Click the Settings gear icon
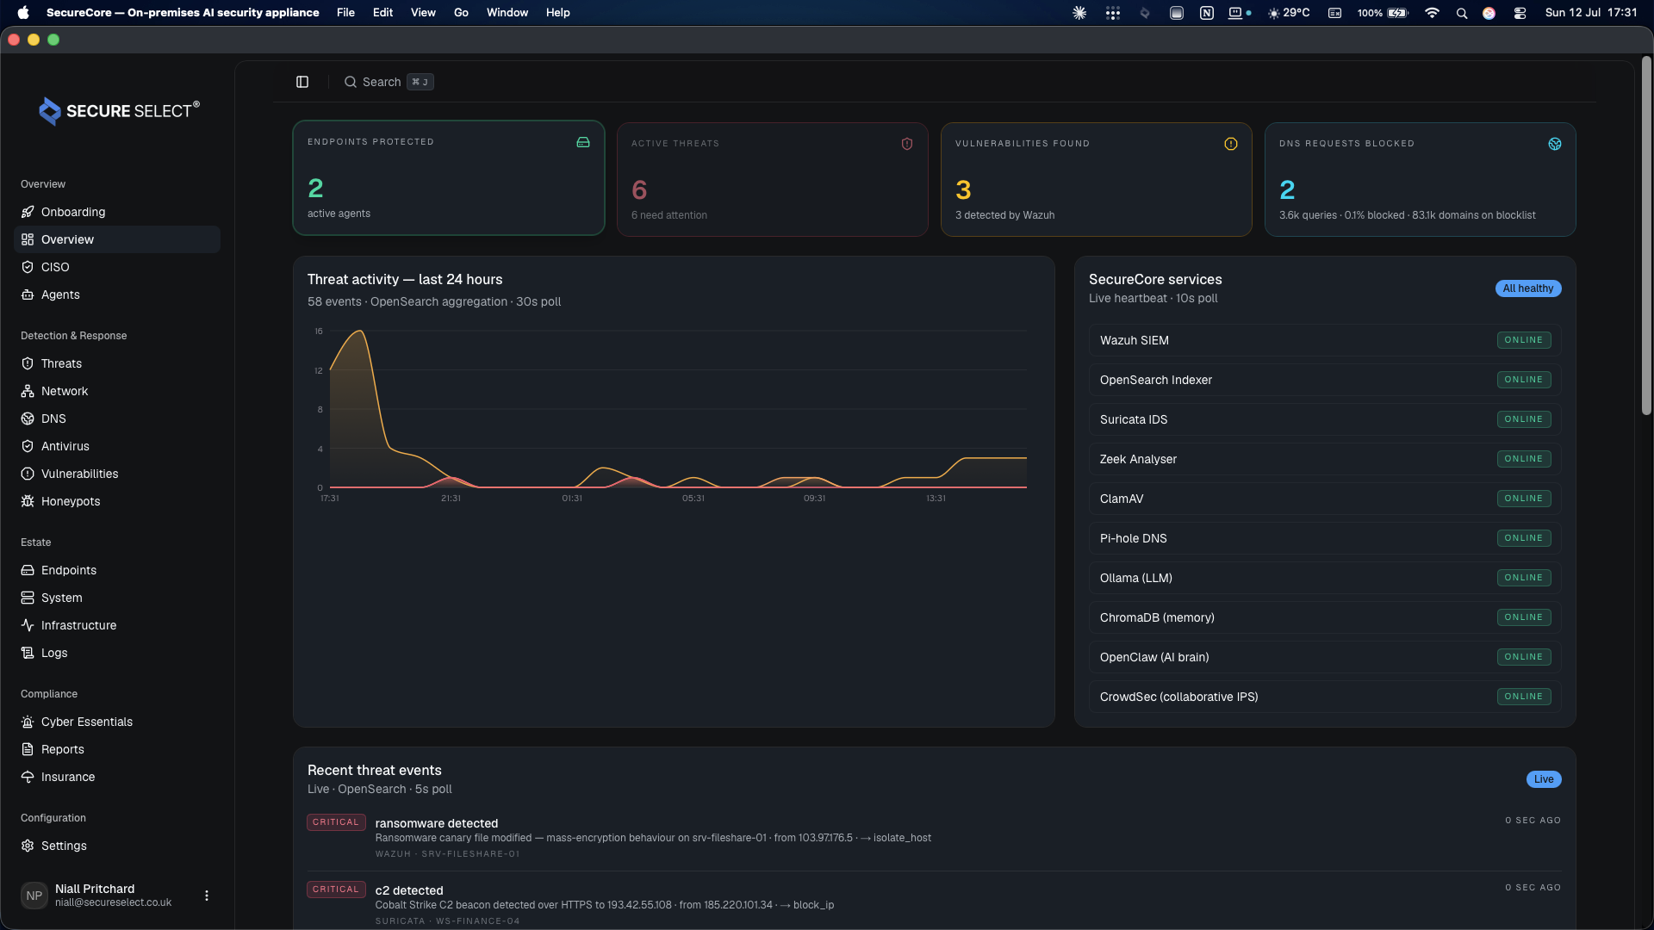This screenshot has width=1654, height=930. pos(28,846)
